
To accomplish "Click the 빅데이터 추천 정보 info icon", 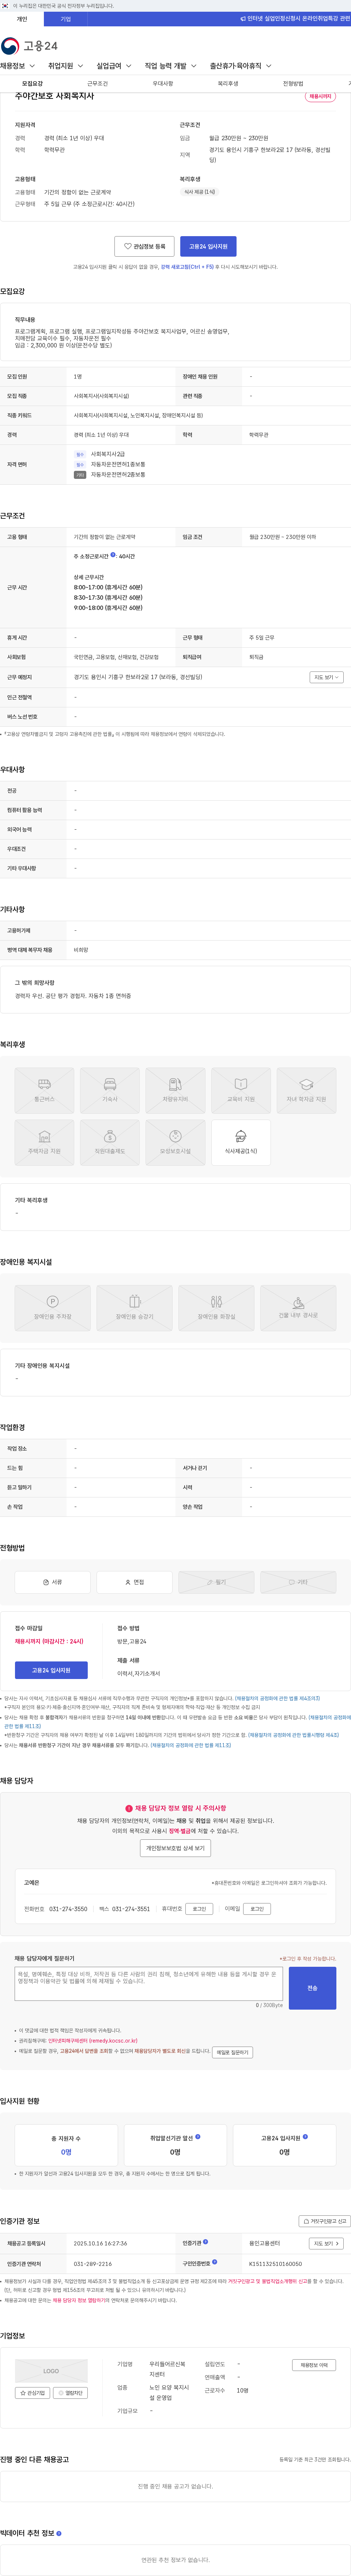I will tap(59, 2533).
